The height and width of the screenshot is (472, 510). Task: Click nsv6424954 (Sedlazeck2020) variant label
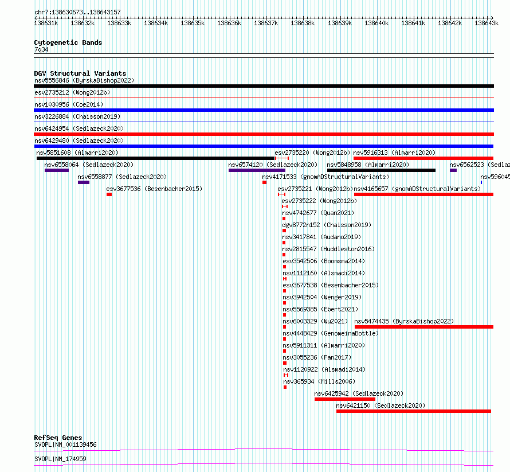79,128
